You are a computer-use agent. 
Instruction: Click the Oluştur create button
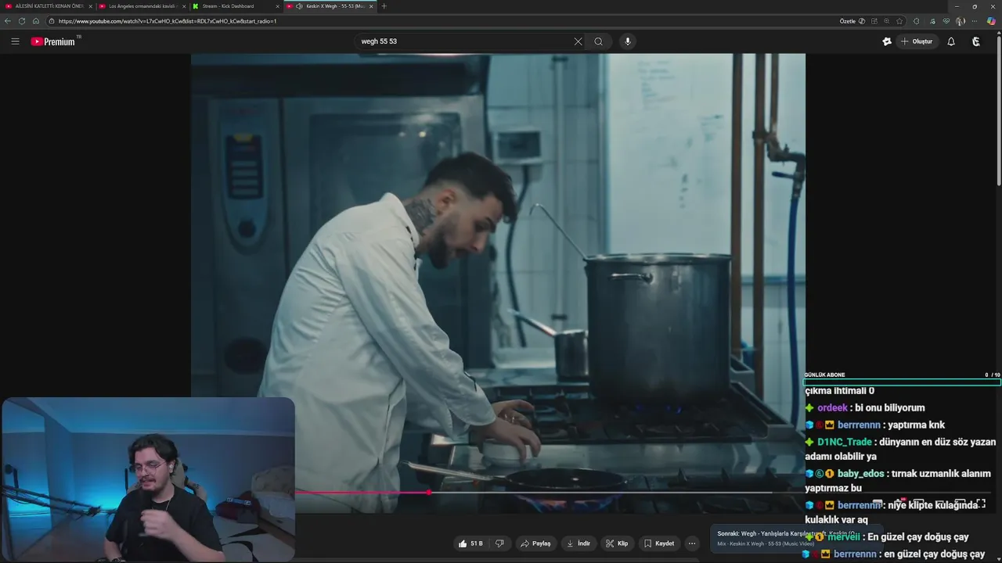(x=917, y=41)
